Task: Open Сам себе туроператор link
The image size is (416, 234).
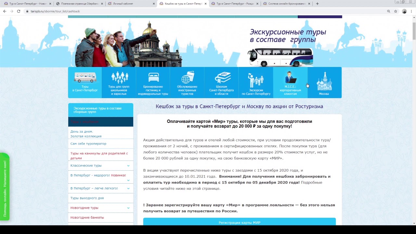Action: click(x=88, y=143)
